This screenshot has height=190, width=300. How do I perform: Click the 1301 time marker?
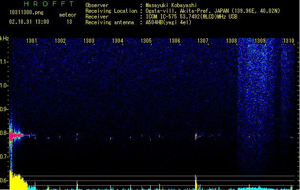click(31, 41)
